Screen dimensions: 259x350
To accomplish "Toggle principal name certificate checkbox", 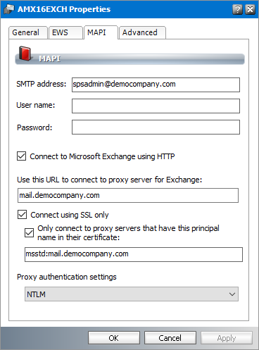I will [x=29, y=232].
